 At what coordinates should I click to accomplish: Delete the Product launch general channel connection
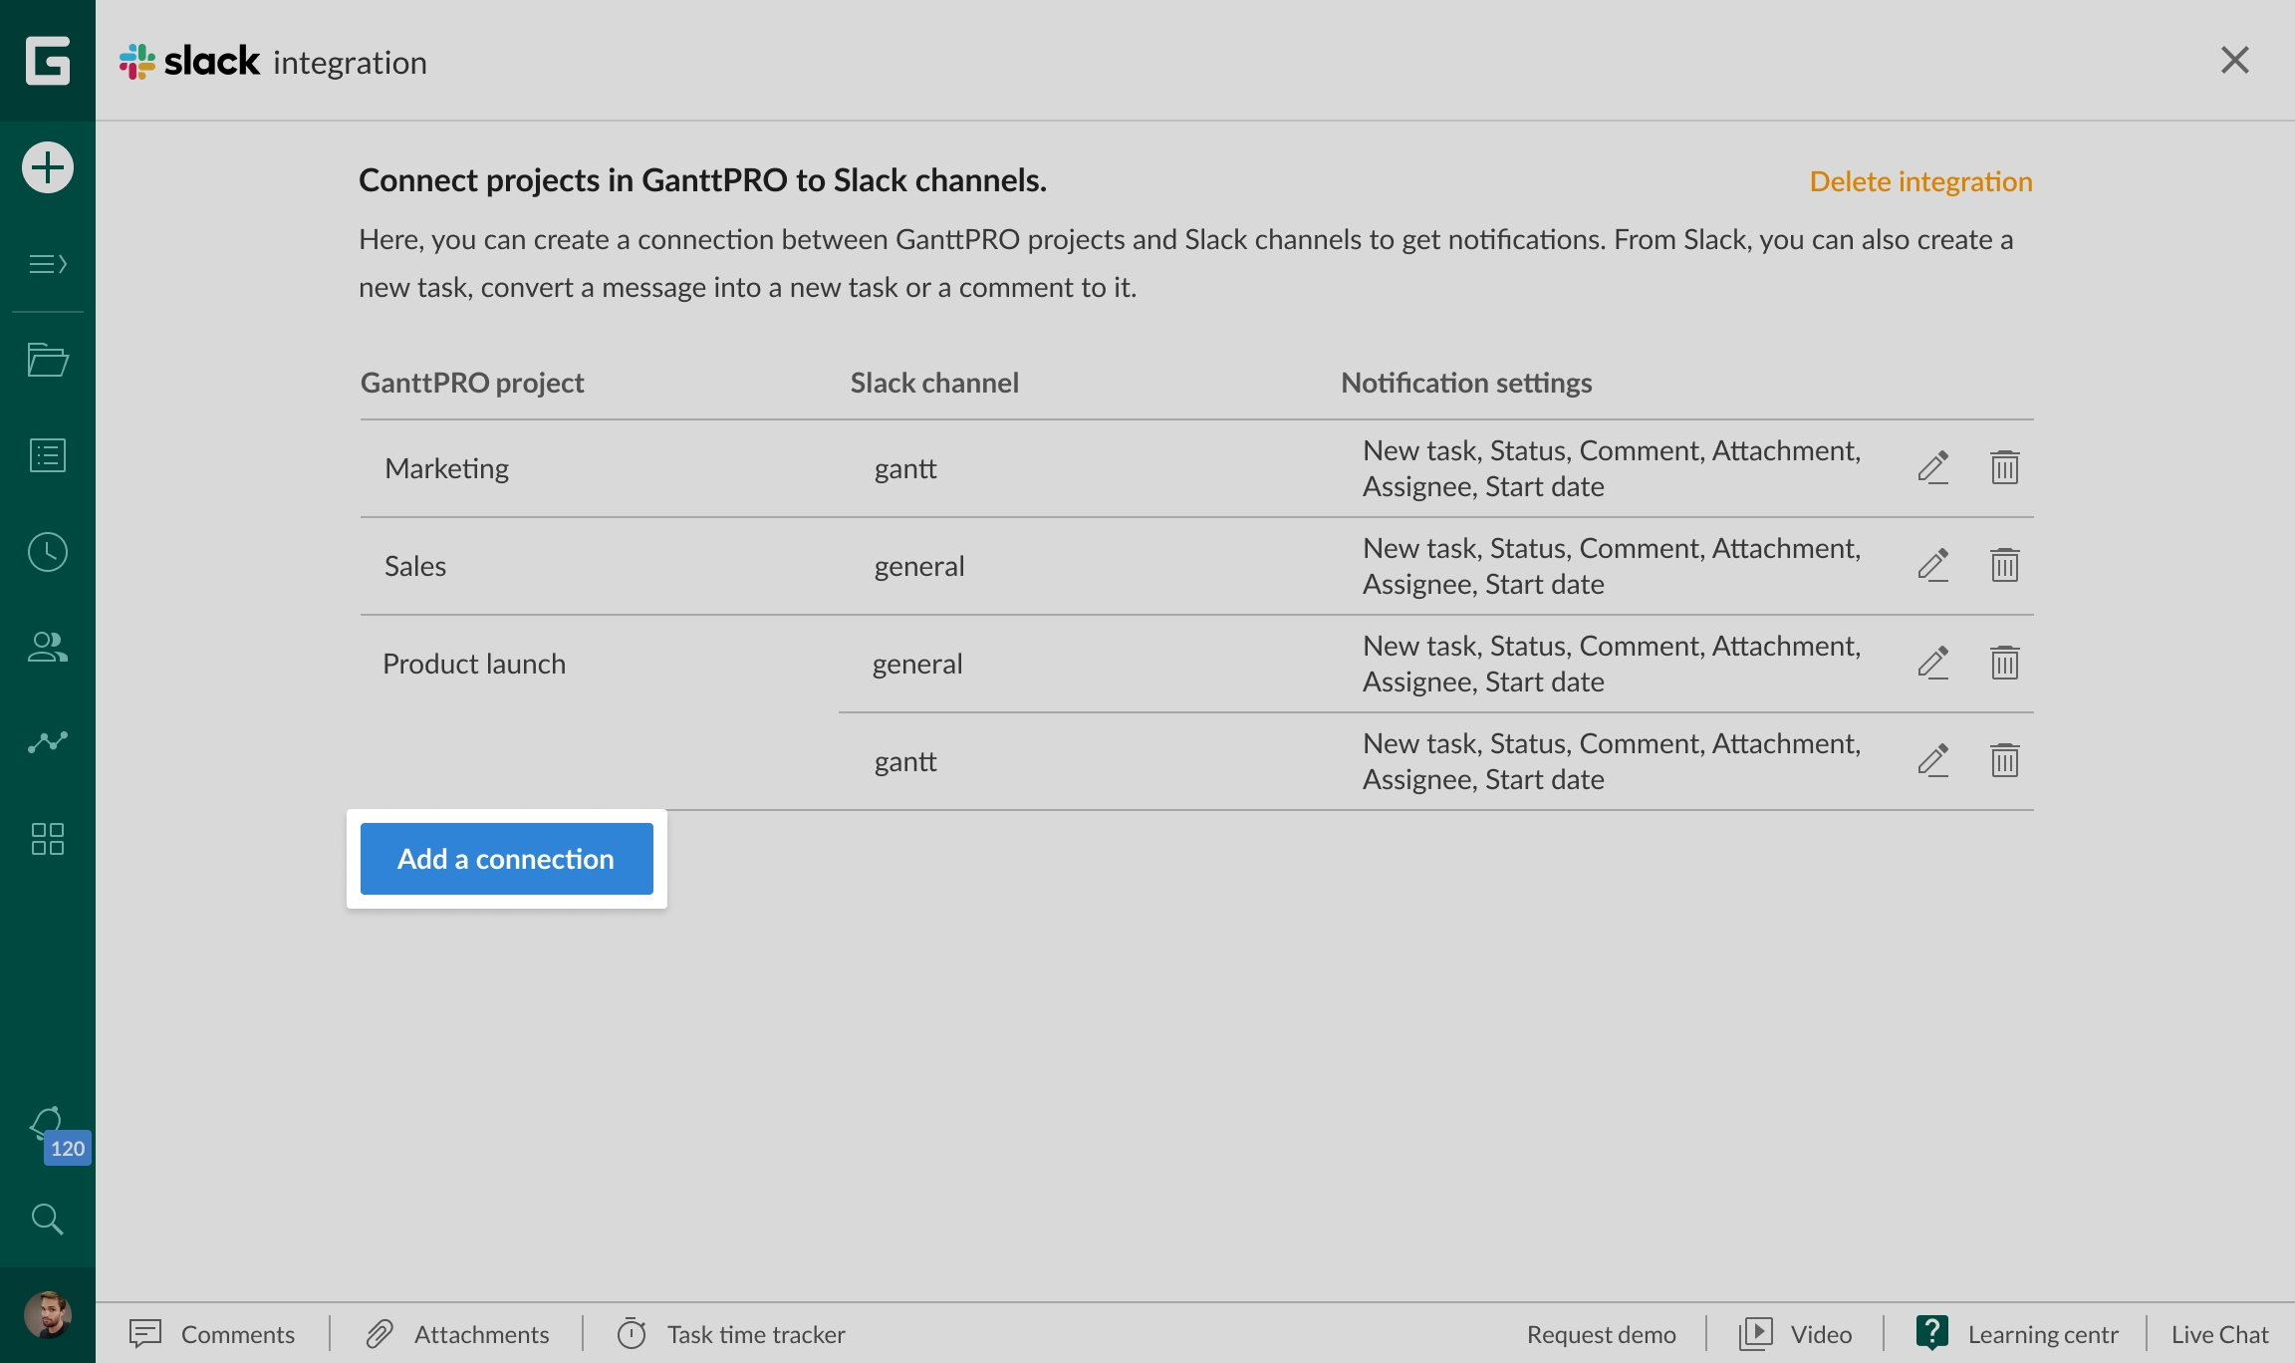click(x=2004, y=663)
